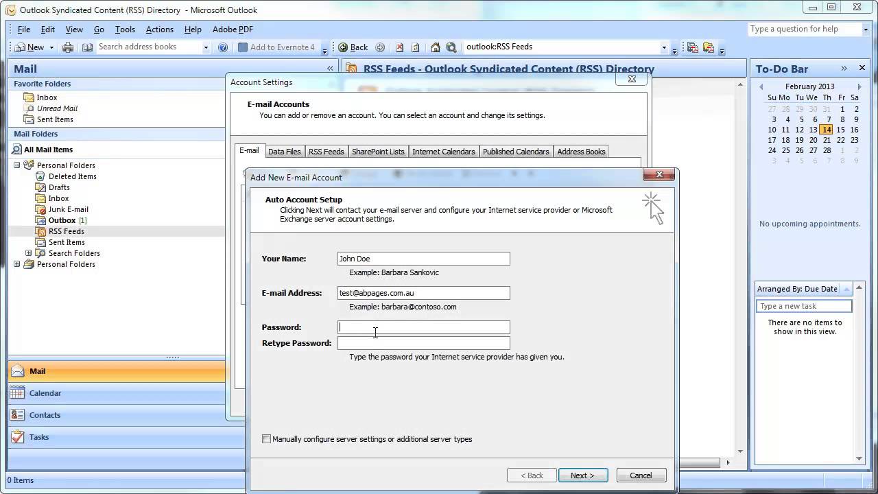Go to next month in To-Do calendar
The image size is (878, 494).
[859, 87]
